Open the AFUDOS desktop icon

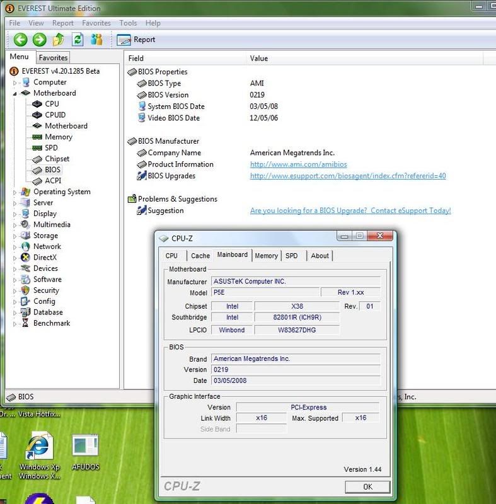tap(86, 452)
